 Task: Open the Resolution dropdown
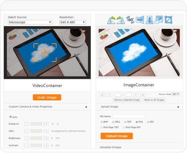[73, 22]
